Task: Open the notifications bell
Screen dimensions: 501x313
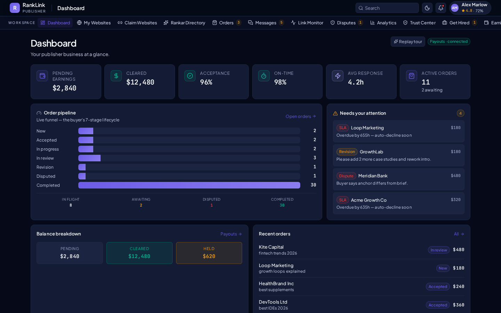Action: point(441,8)
